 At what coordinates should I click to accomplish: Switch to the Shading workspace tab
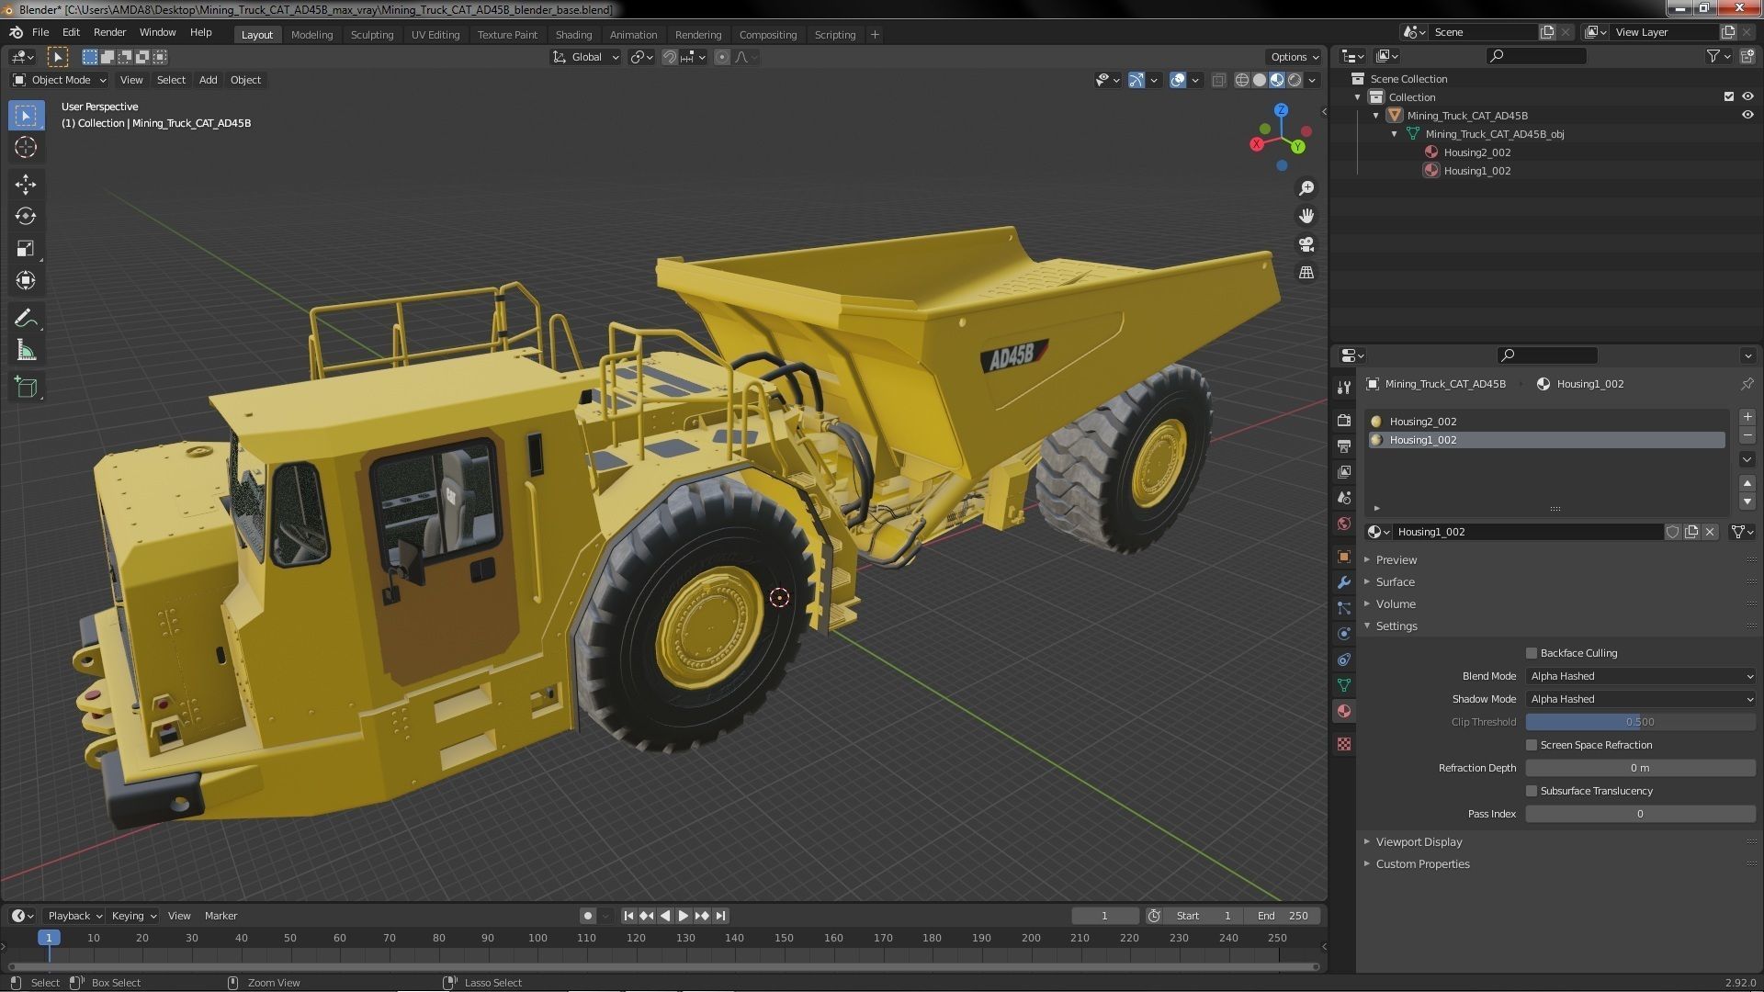tap(573, 35)
